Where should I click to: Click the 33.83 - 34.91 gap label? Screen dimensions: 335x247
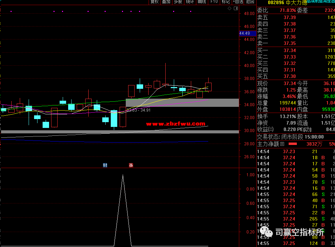click(138, 110)
